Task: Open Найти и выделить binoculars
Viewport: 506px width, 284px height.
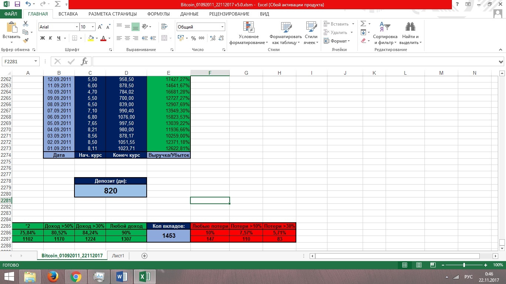Action: tap(410, 33)
